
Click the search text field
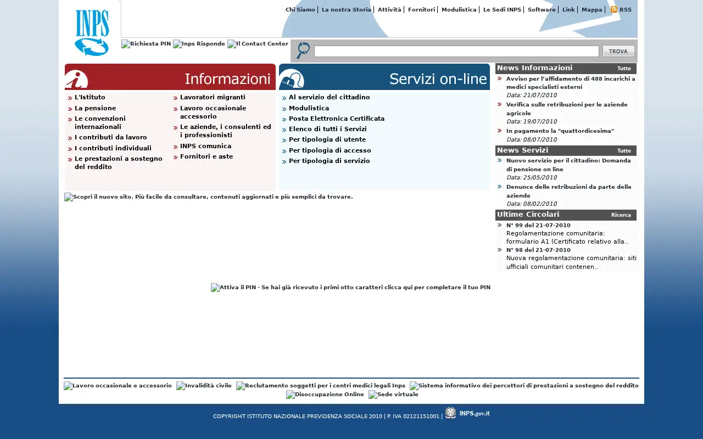point(456,51)
